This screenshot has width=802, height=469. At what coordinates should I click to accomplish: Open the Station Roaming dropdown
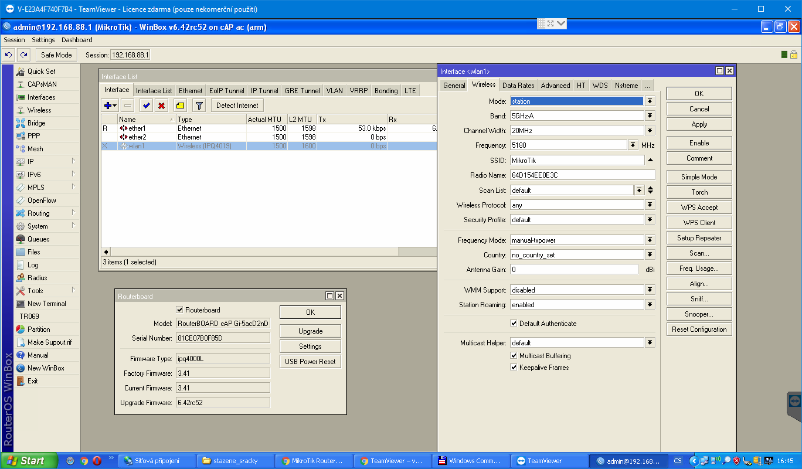[x=650, y=305]
